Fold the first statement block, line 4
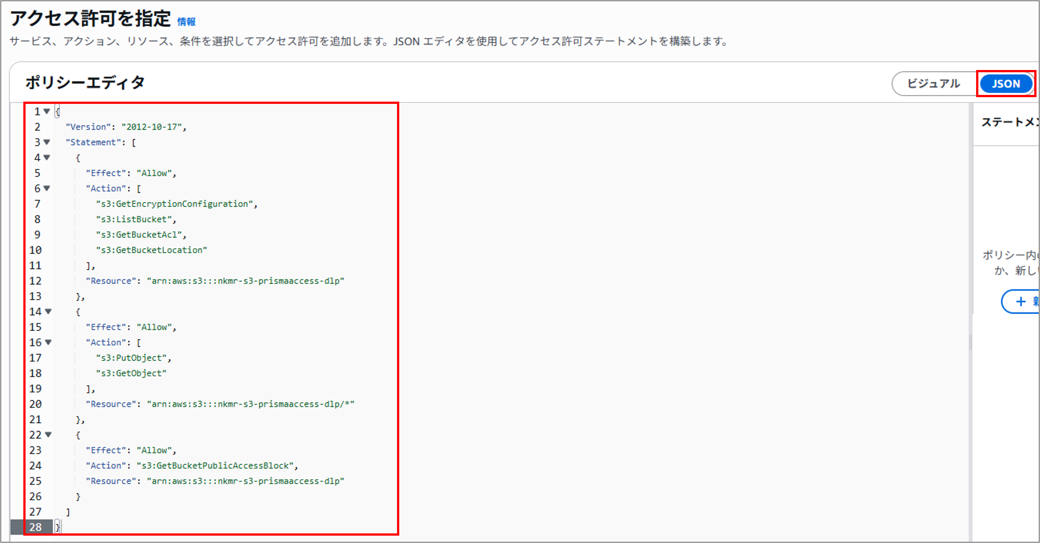Image resolution: width=1040 pixels, height=543 pixels. coord(47,158)
